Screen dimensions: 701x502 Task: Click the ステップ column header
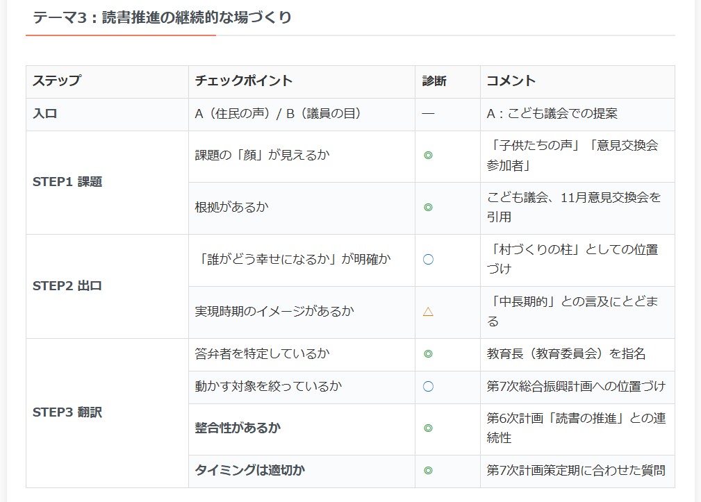(x=56, y=81)
